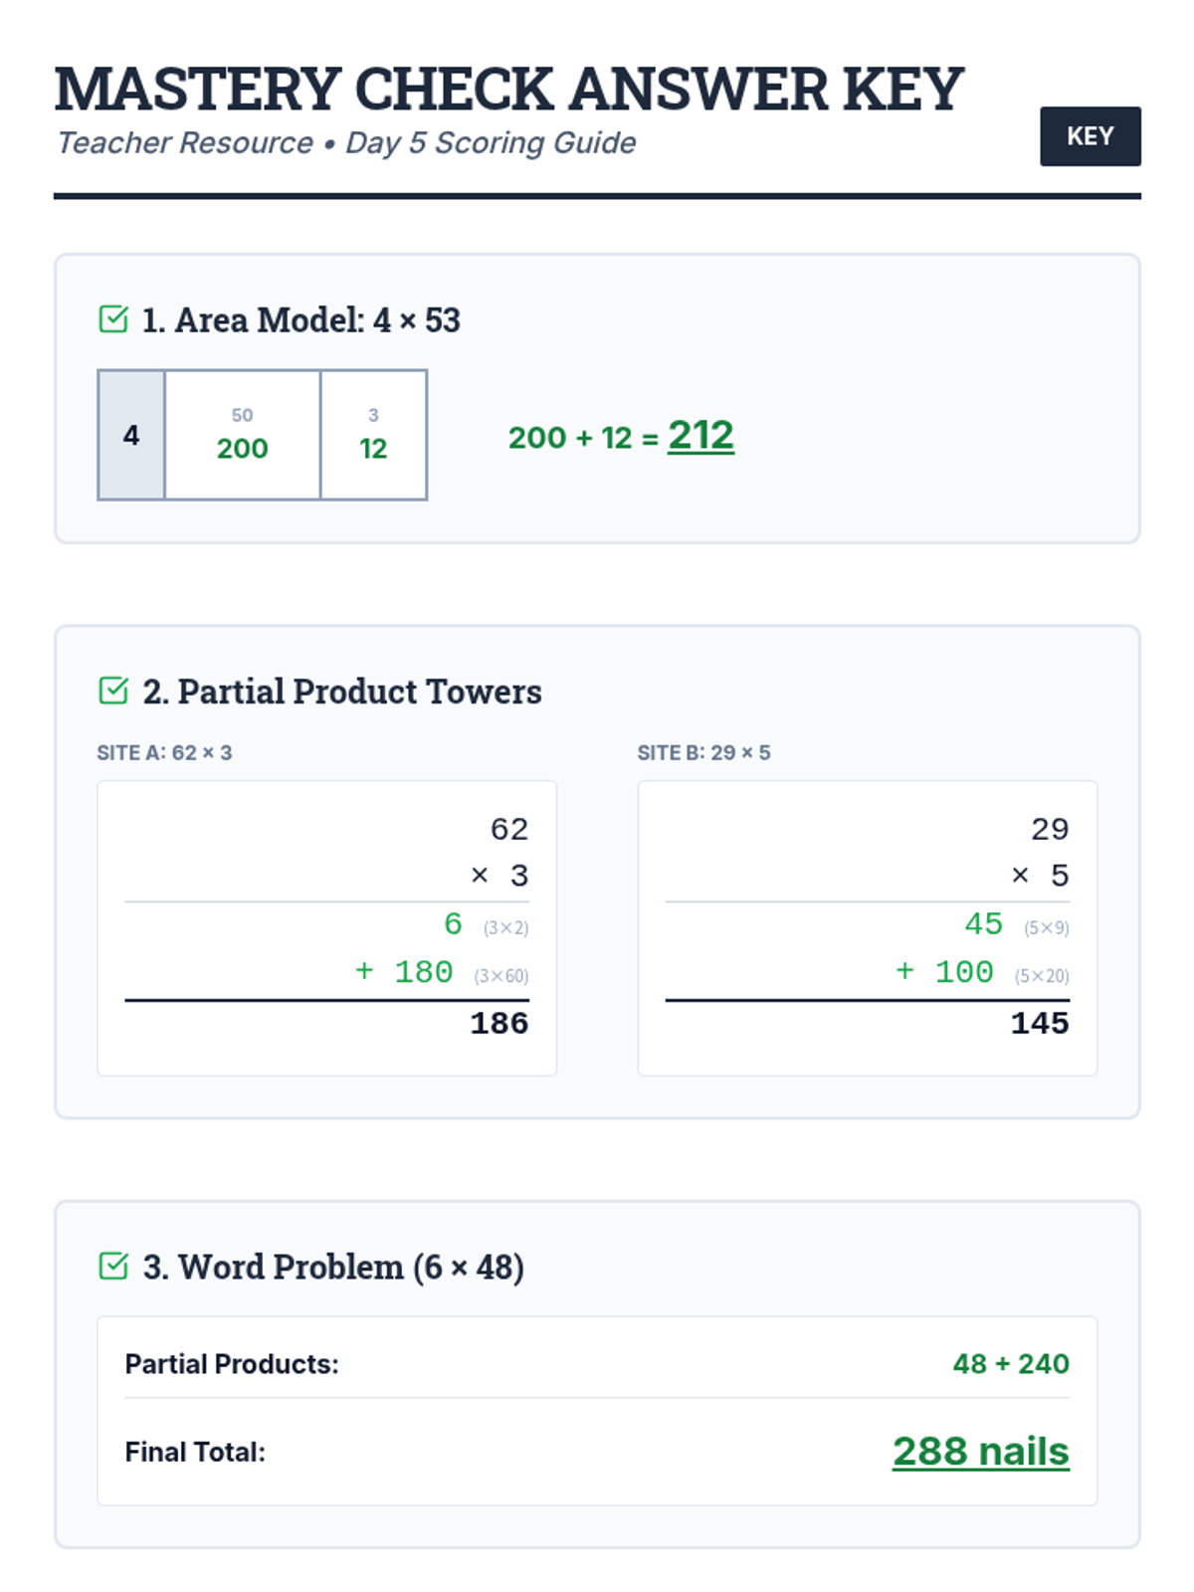1194x1592 pixels.
Task: Click the checkmark icon beside Partial Product Towers
Action: point(113,691)
